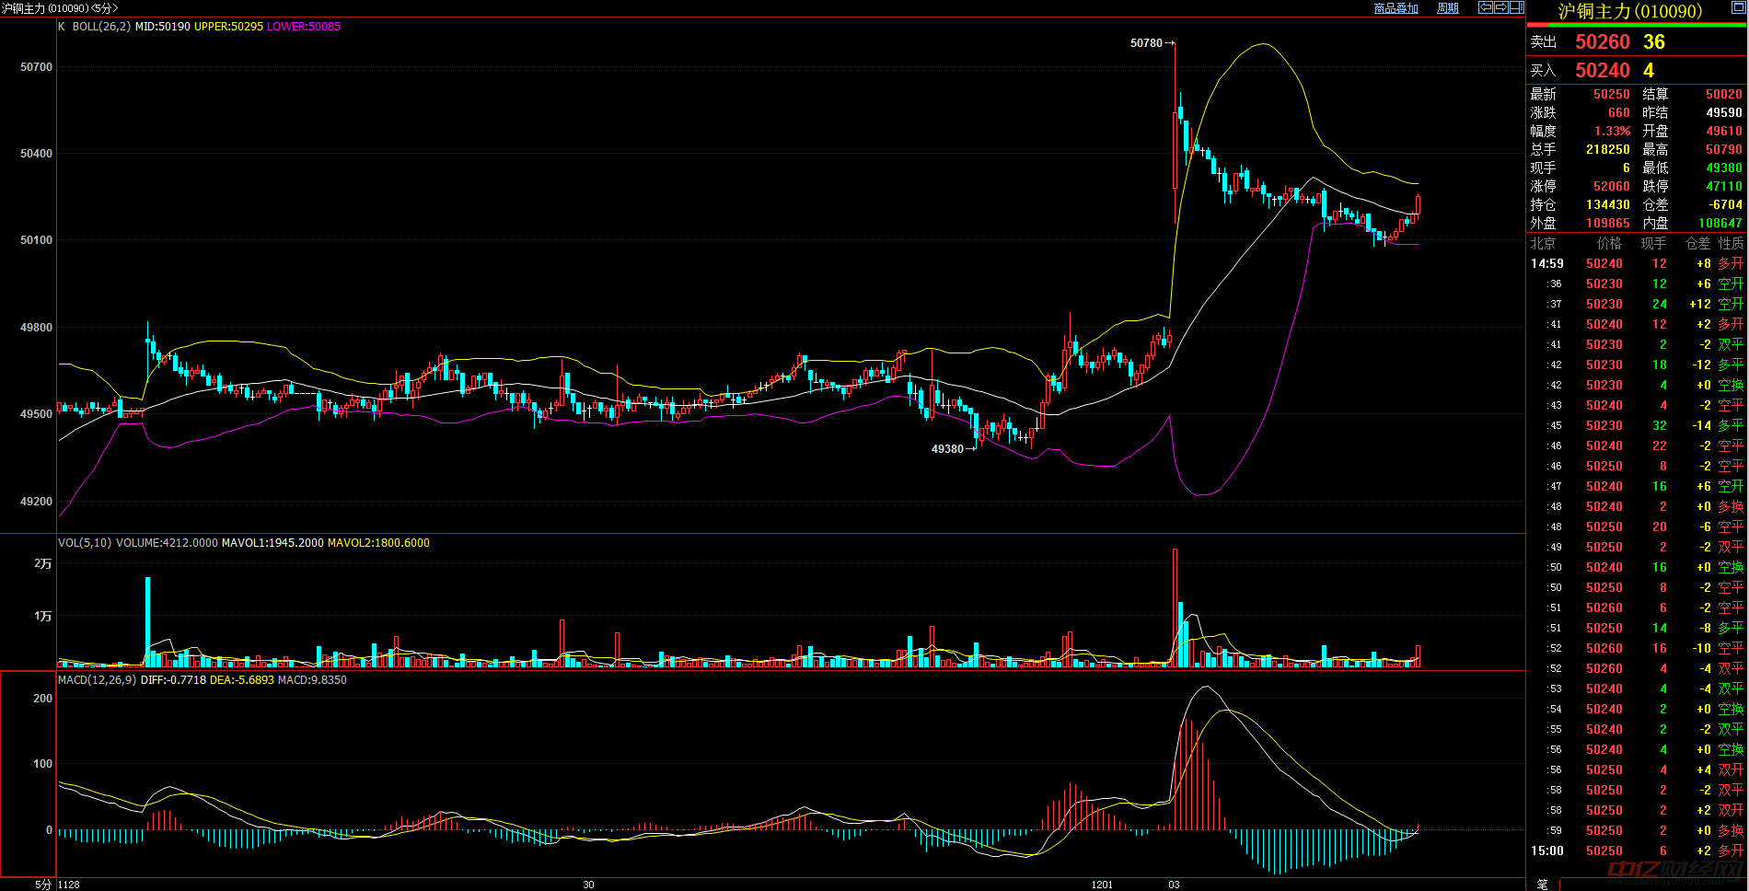Open the 商品叠加 overlay link
The height and width of the screenshot is (891, 1749).
coord(1396,8)
